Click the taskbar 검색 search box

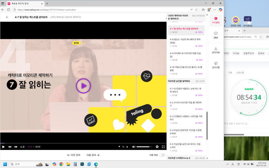click(x=26, y=164)
